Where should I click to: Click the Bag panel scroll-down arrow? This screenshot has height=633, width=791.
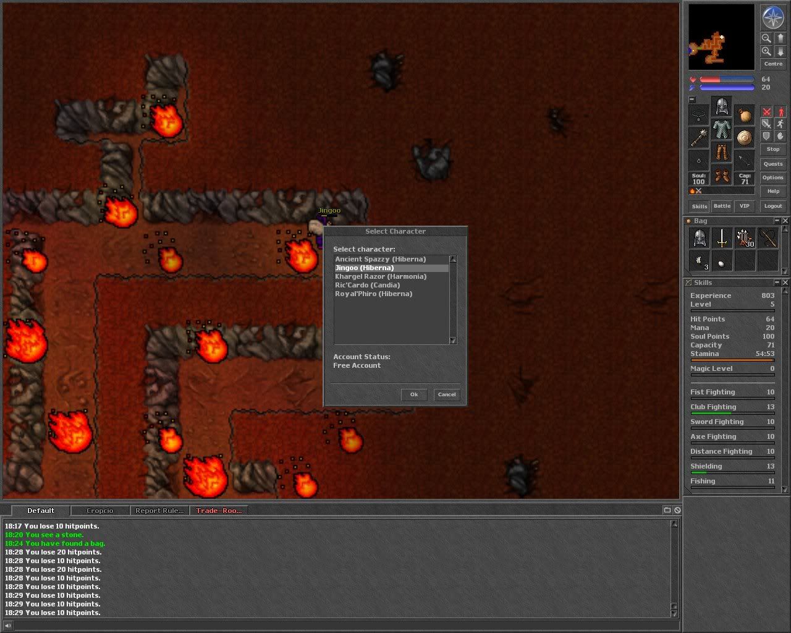785,271
